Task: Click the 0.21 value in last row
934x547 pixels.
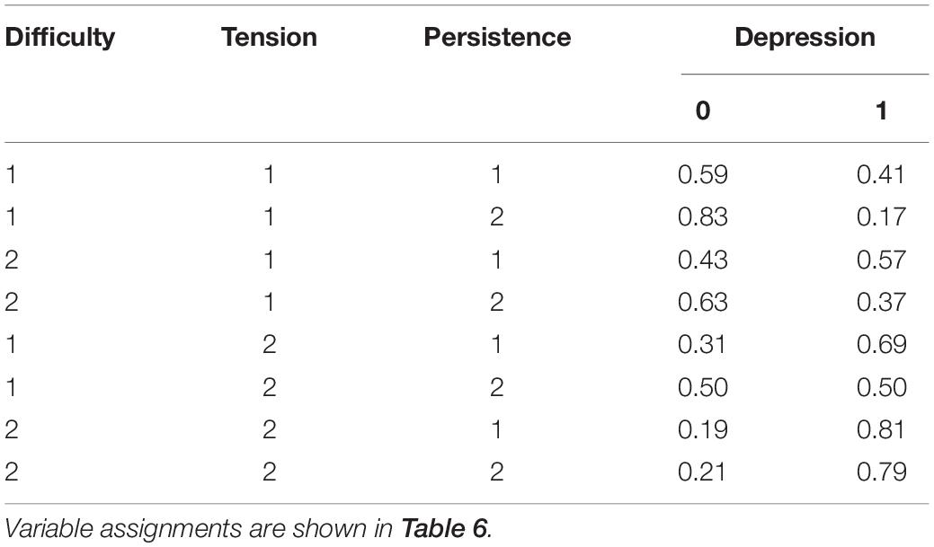Action: tap(702, 472)
